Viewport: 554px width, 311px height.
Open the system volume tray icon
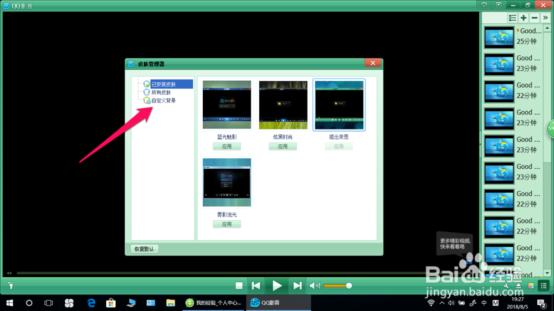tap(451, 303)
